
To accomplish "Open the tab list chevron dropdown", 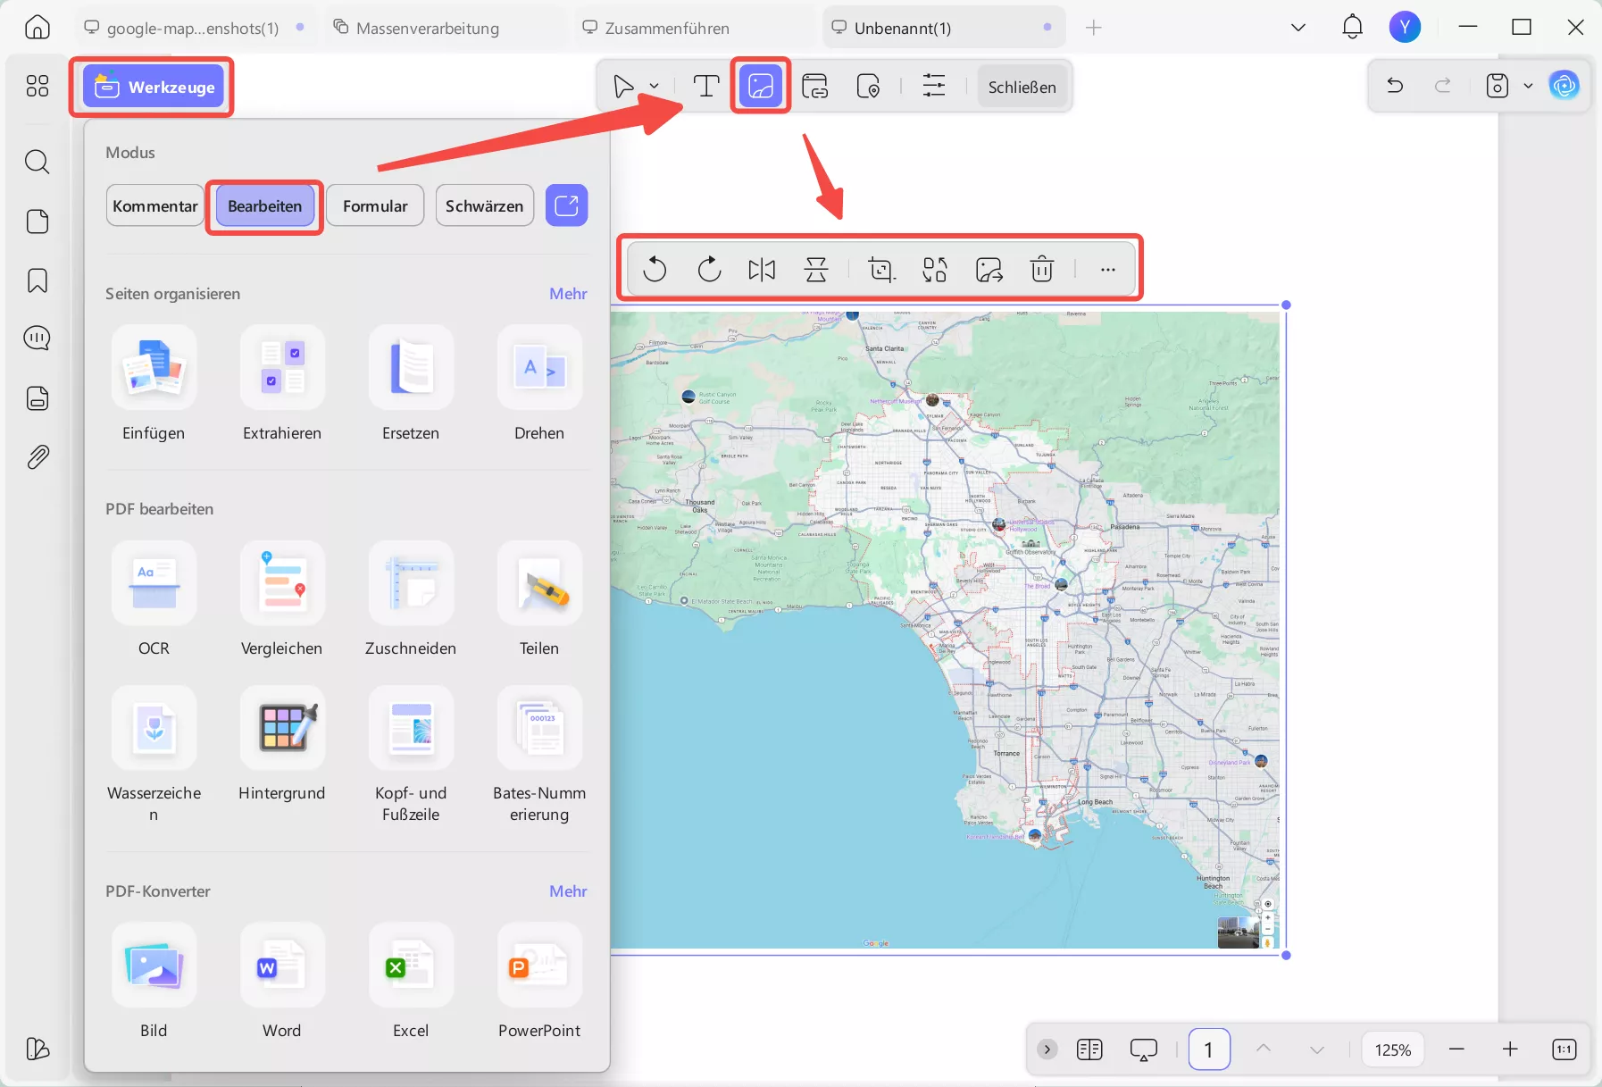I will coord(1298,28).
